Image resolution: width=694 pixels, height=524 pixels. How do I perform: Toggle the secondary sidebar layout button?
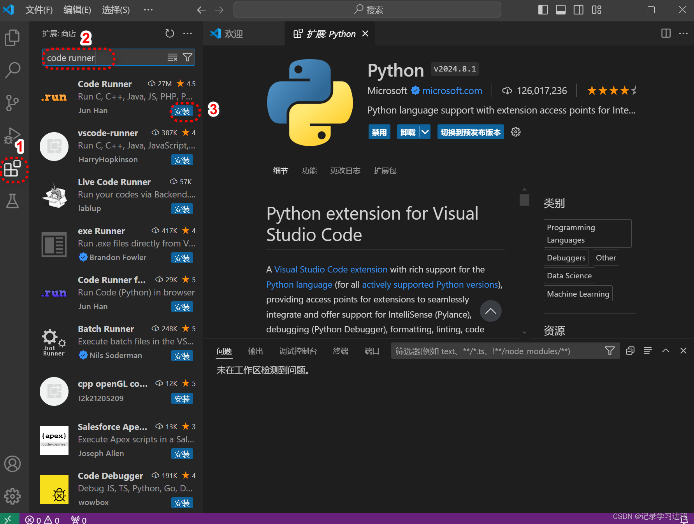578,10
